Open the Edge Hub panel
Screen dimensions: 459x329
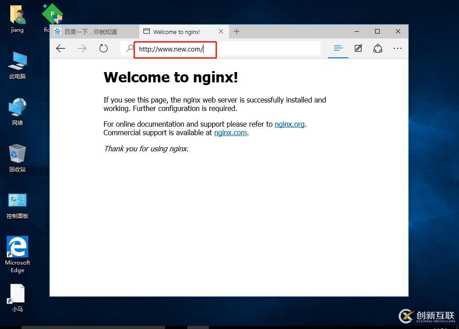coord(338,48)
